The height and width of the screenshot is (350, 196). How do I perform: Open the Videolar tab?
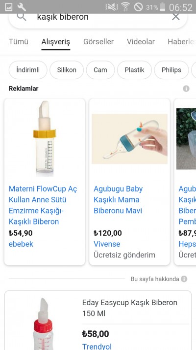[141, 42]
